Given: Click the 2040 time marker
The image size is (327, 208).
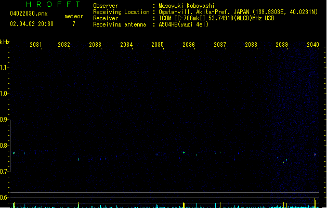Looking at the screenshot, I should tap(313, 45).
